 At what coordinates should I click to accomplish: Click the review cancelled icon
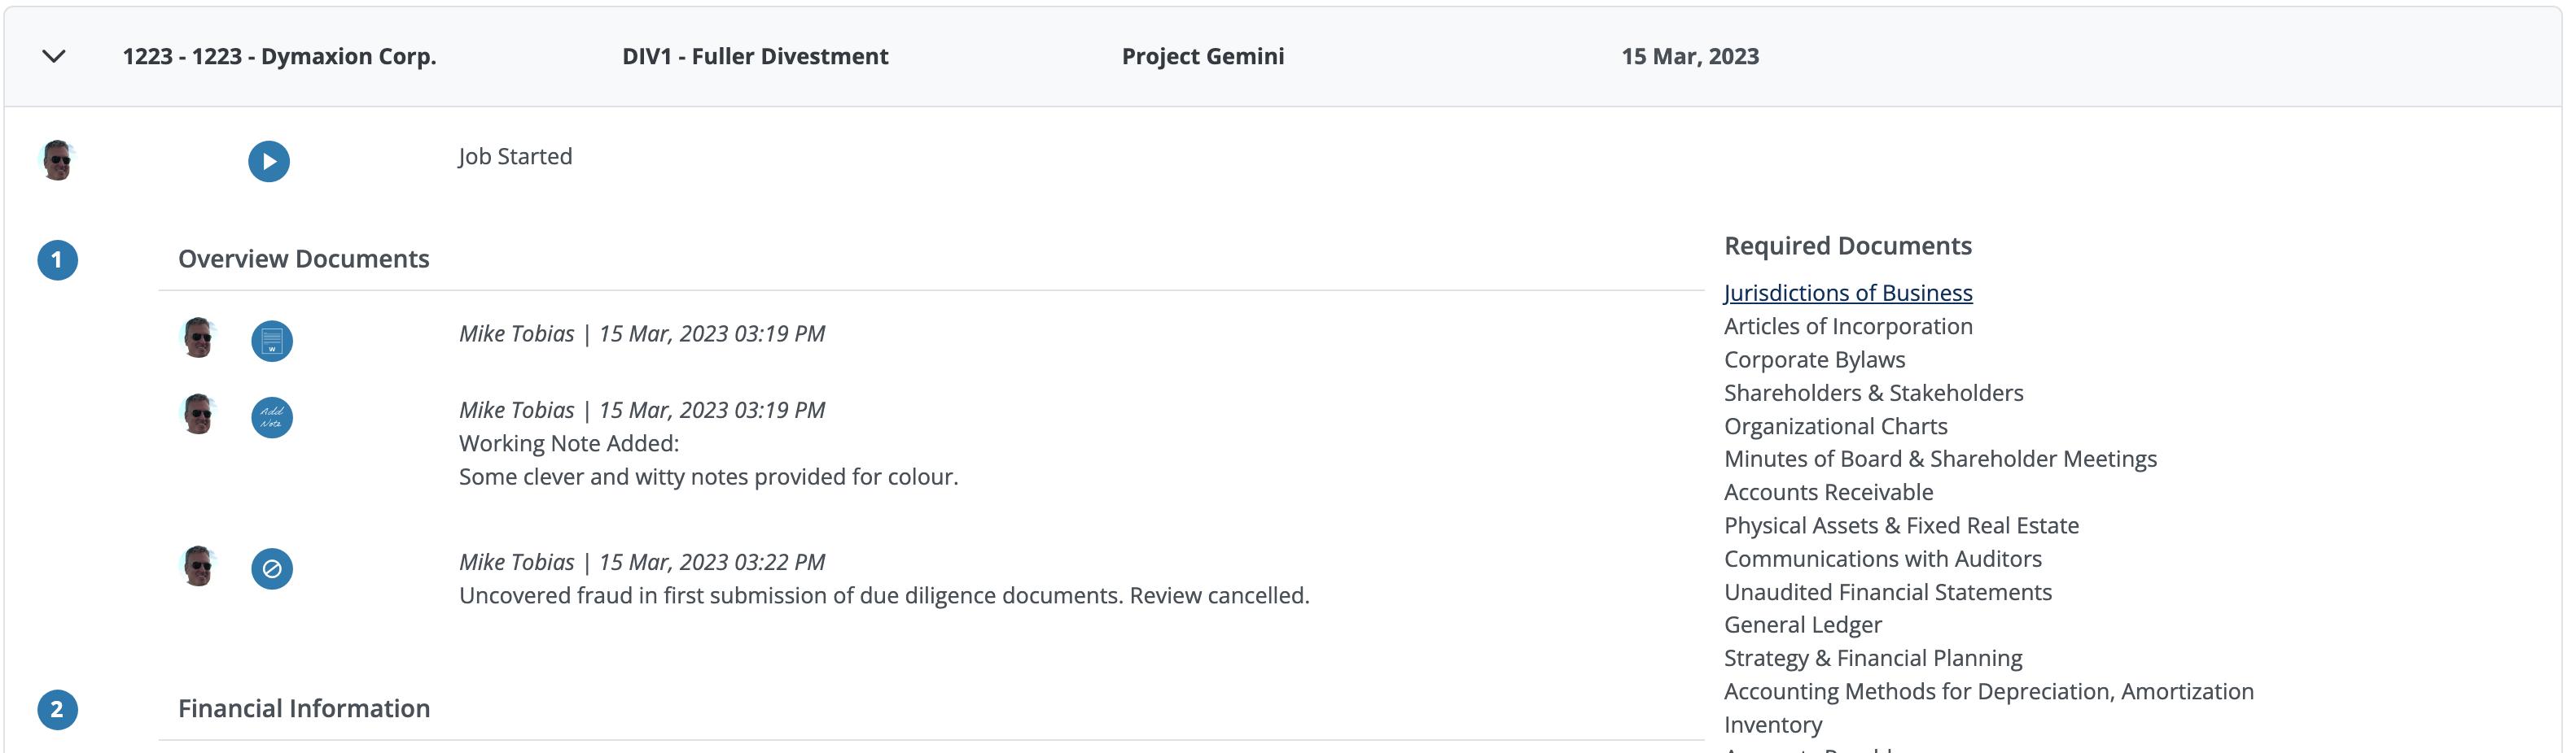(x=272, y=569)
